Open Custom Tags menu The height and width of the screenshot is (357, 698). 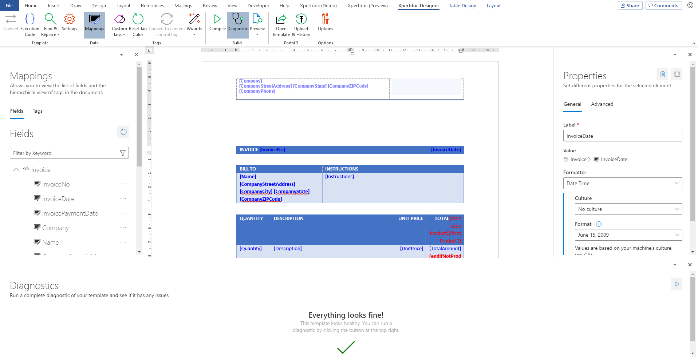point(119,25)
